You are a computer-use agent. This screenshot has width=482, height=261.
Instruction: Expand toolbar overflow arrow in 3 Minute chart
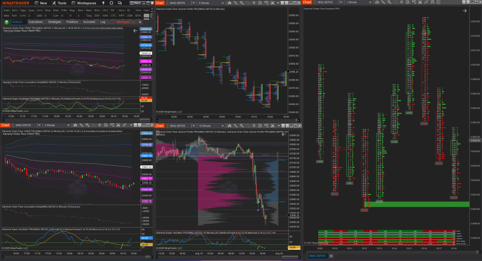click(131, 125)
